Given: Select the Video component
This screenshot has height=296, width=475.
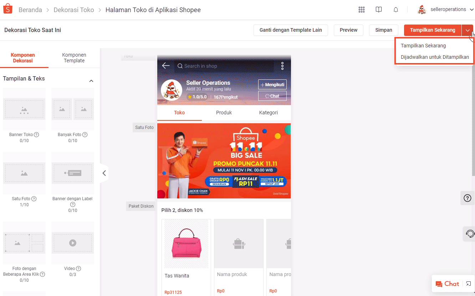Looking at the screenshot, I should [x=72, y=243].
